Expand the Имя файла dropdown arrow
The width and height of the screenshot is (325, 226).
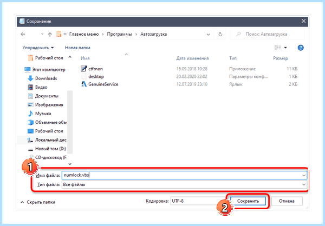[x=304, y=176]
